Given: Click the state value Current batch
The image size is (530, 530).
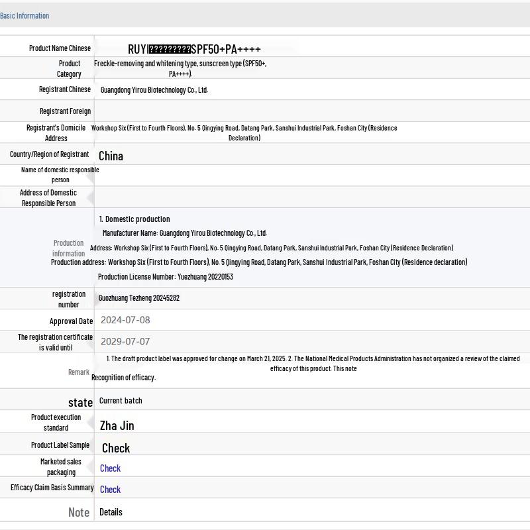Looking at the screenshot, I should pos(121,401).
